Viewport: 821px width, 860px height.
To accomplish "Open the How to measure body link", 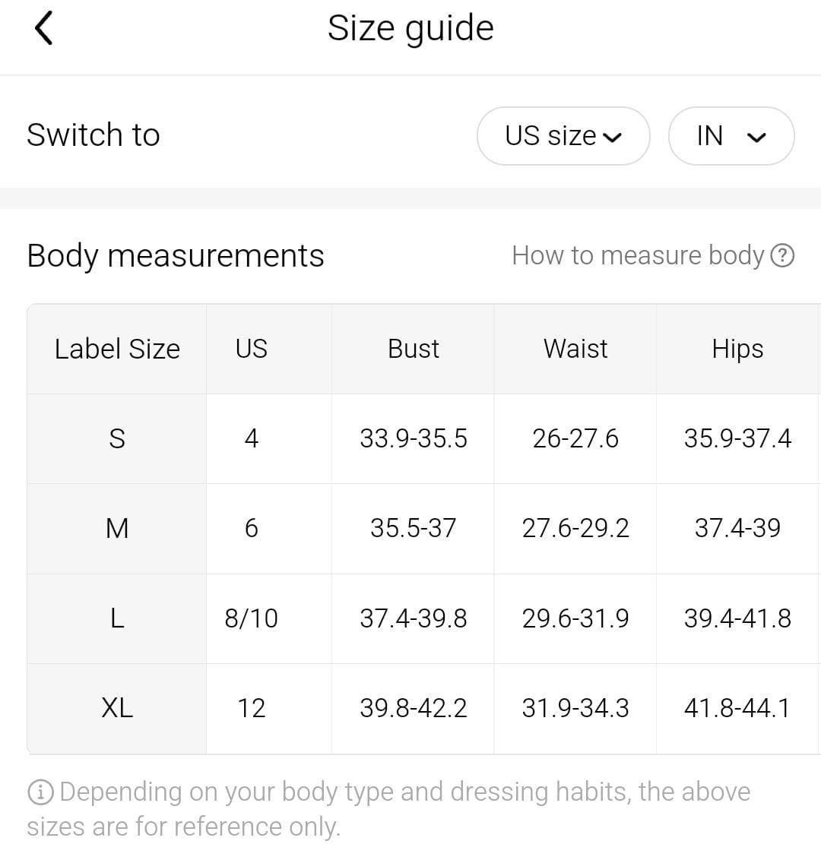I will pyautogui.click(x=652, y=255).
